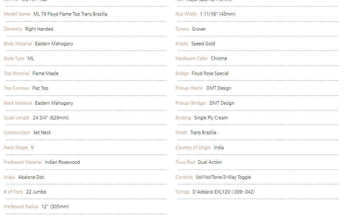Viewport: 347px width, 216px height.
Task: Click Single Ply Cream binding value
Action: click(x=211, y=118)
